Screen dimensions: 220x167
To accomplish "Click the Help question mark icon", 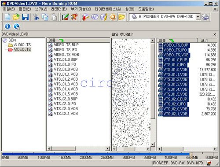I will pyautogui.click(x=16, y=26).
